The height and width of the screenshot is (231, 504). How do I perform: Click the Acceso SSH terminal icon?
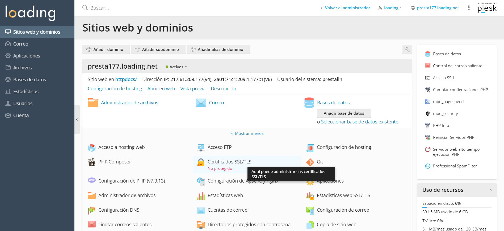tap(428, 78)
